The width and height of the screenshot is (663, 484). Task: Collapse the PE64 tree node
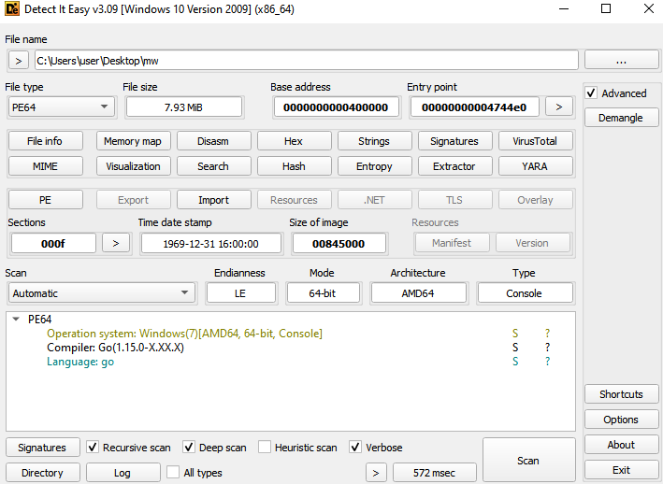pos(15,319)
